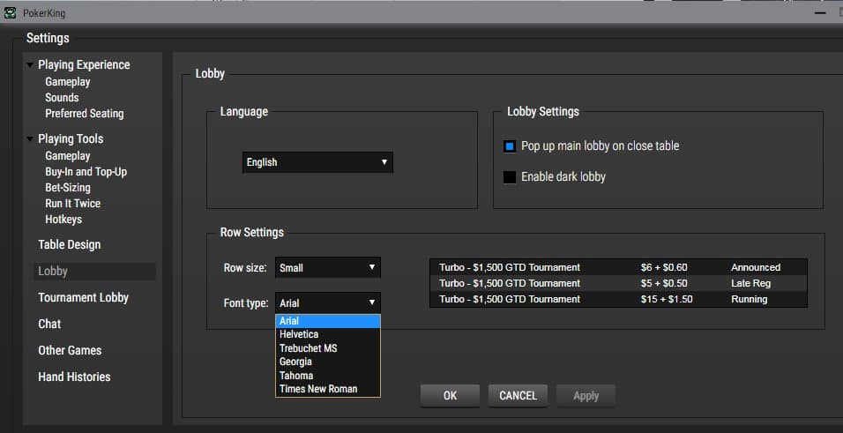This screenshot has height=433, width=843.
Task: Select Preferred Seating settings
Action: pyautogui.click(x=85, y=114)
